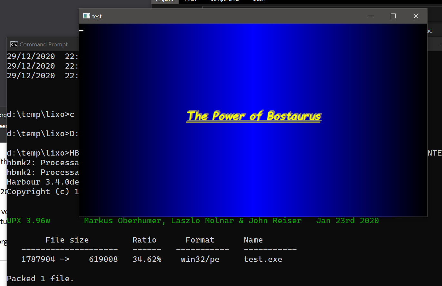
Task: Click the test window's title bar app icon
Action: tap(86, 16)
